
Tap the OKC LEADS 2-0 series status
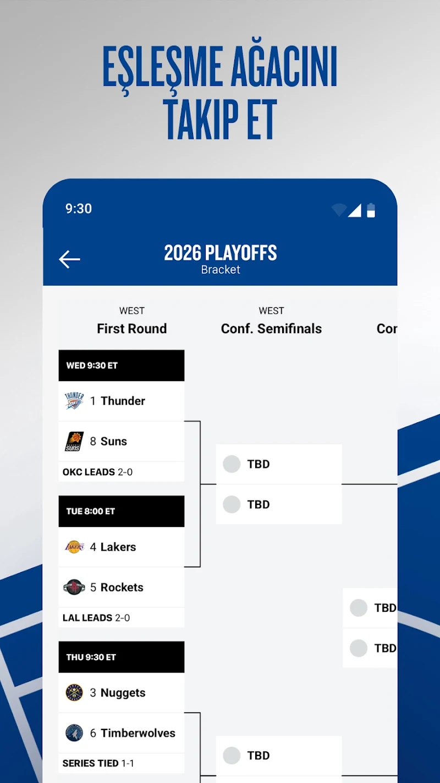[x=98, y=472]
